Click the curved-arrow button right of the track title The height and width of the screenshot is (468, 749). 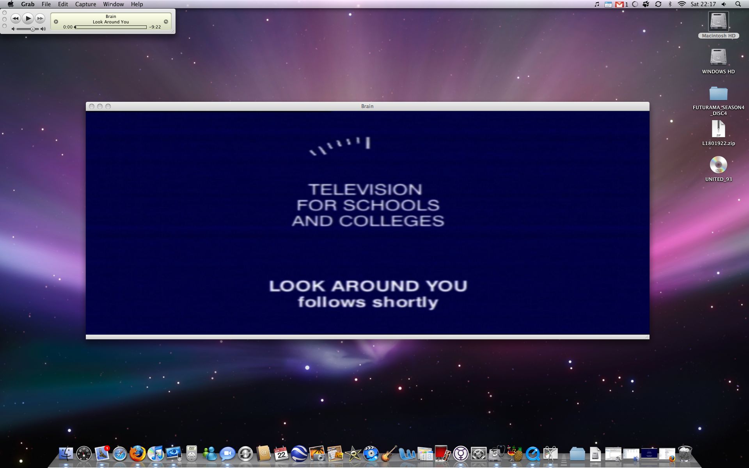[x=166, y=22]
